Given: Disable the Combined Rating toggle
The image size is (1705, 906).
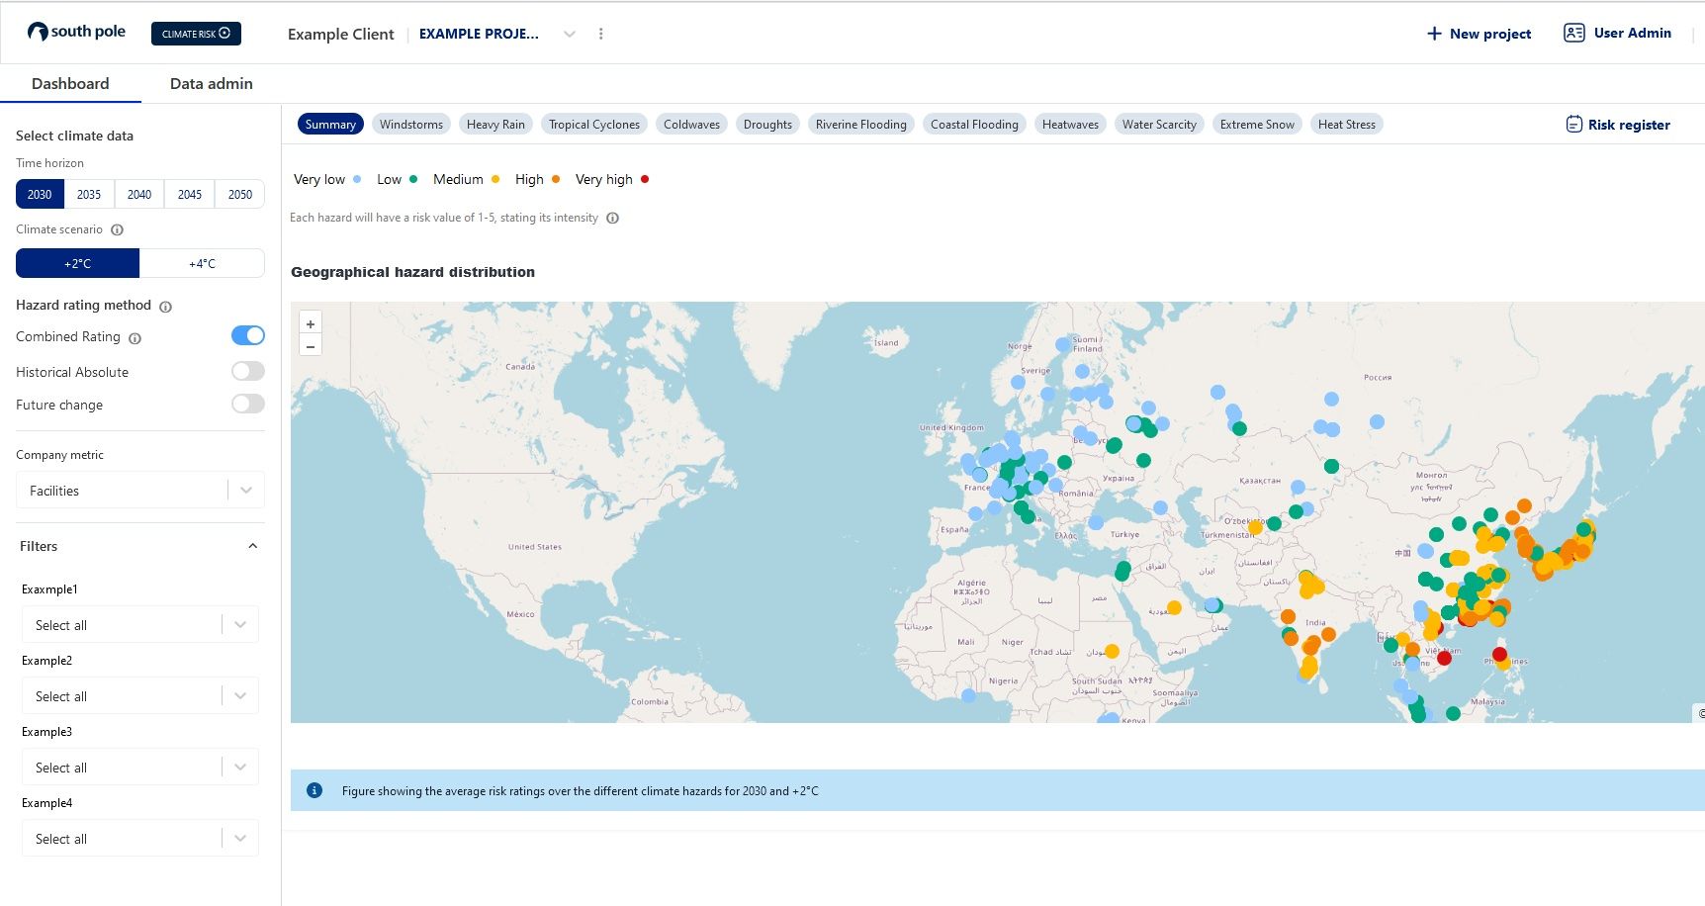Looking at the screenshot, I should [248, 336].
